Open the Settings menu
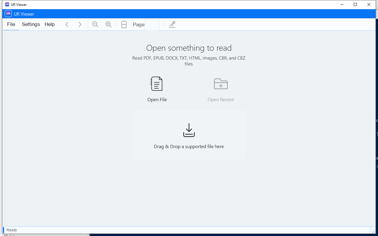The image size is (378, 236). pos(31,24)
